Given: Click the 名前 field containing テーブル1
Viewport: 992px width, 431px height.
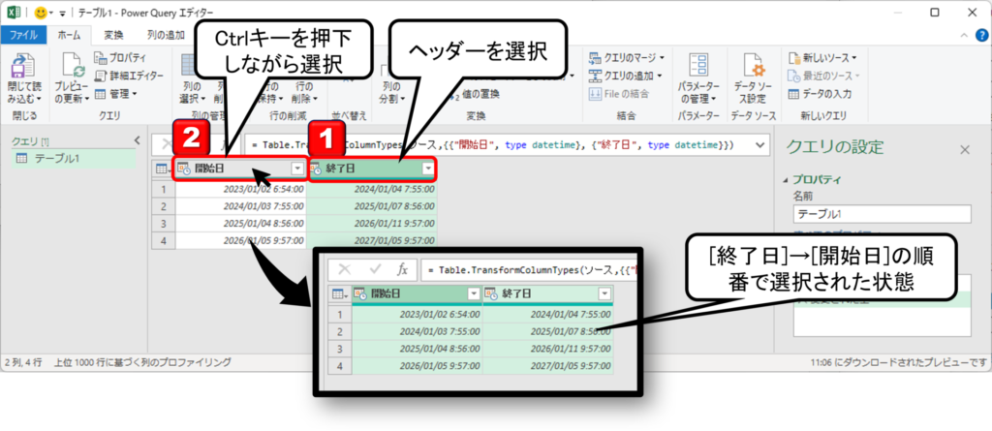Looking at the screenshot, I should point(882,214).
